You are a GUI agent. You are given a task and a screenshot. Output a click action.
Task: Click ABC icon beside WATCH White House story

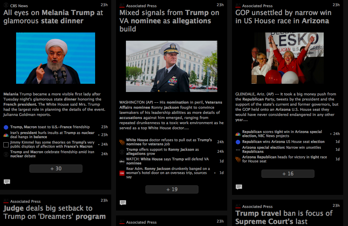(x=122, y=161)
